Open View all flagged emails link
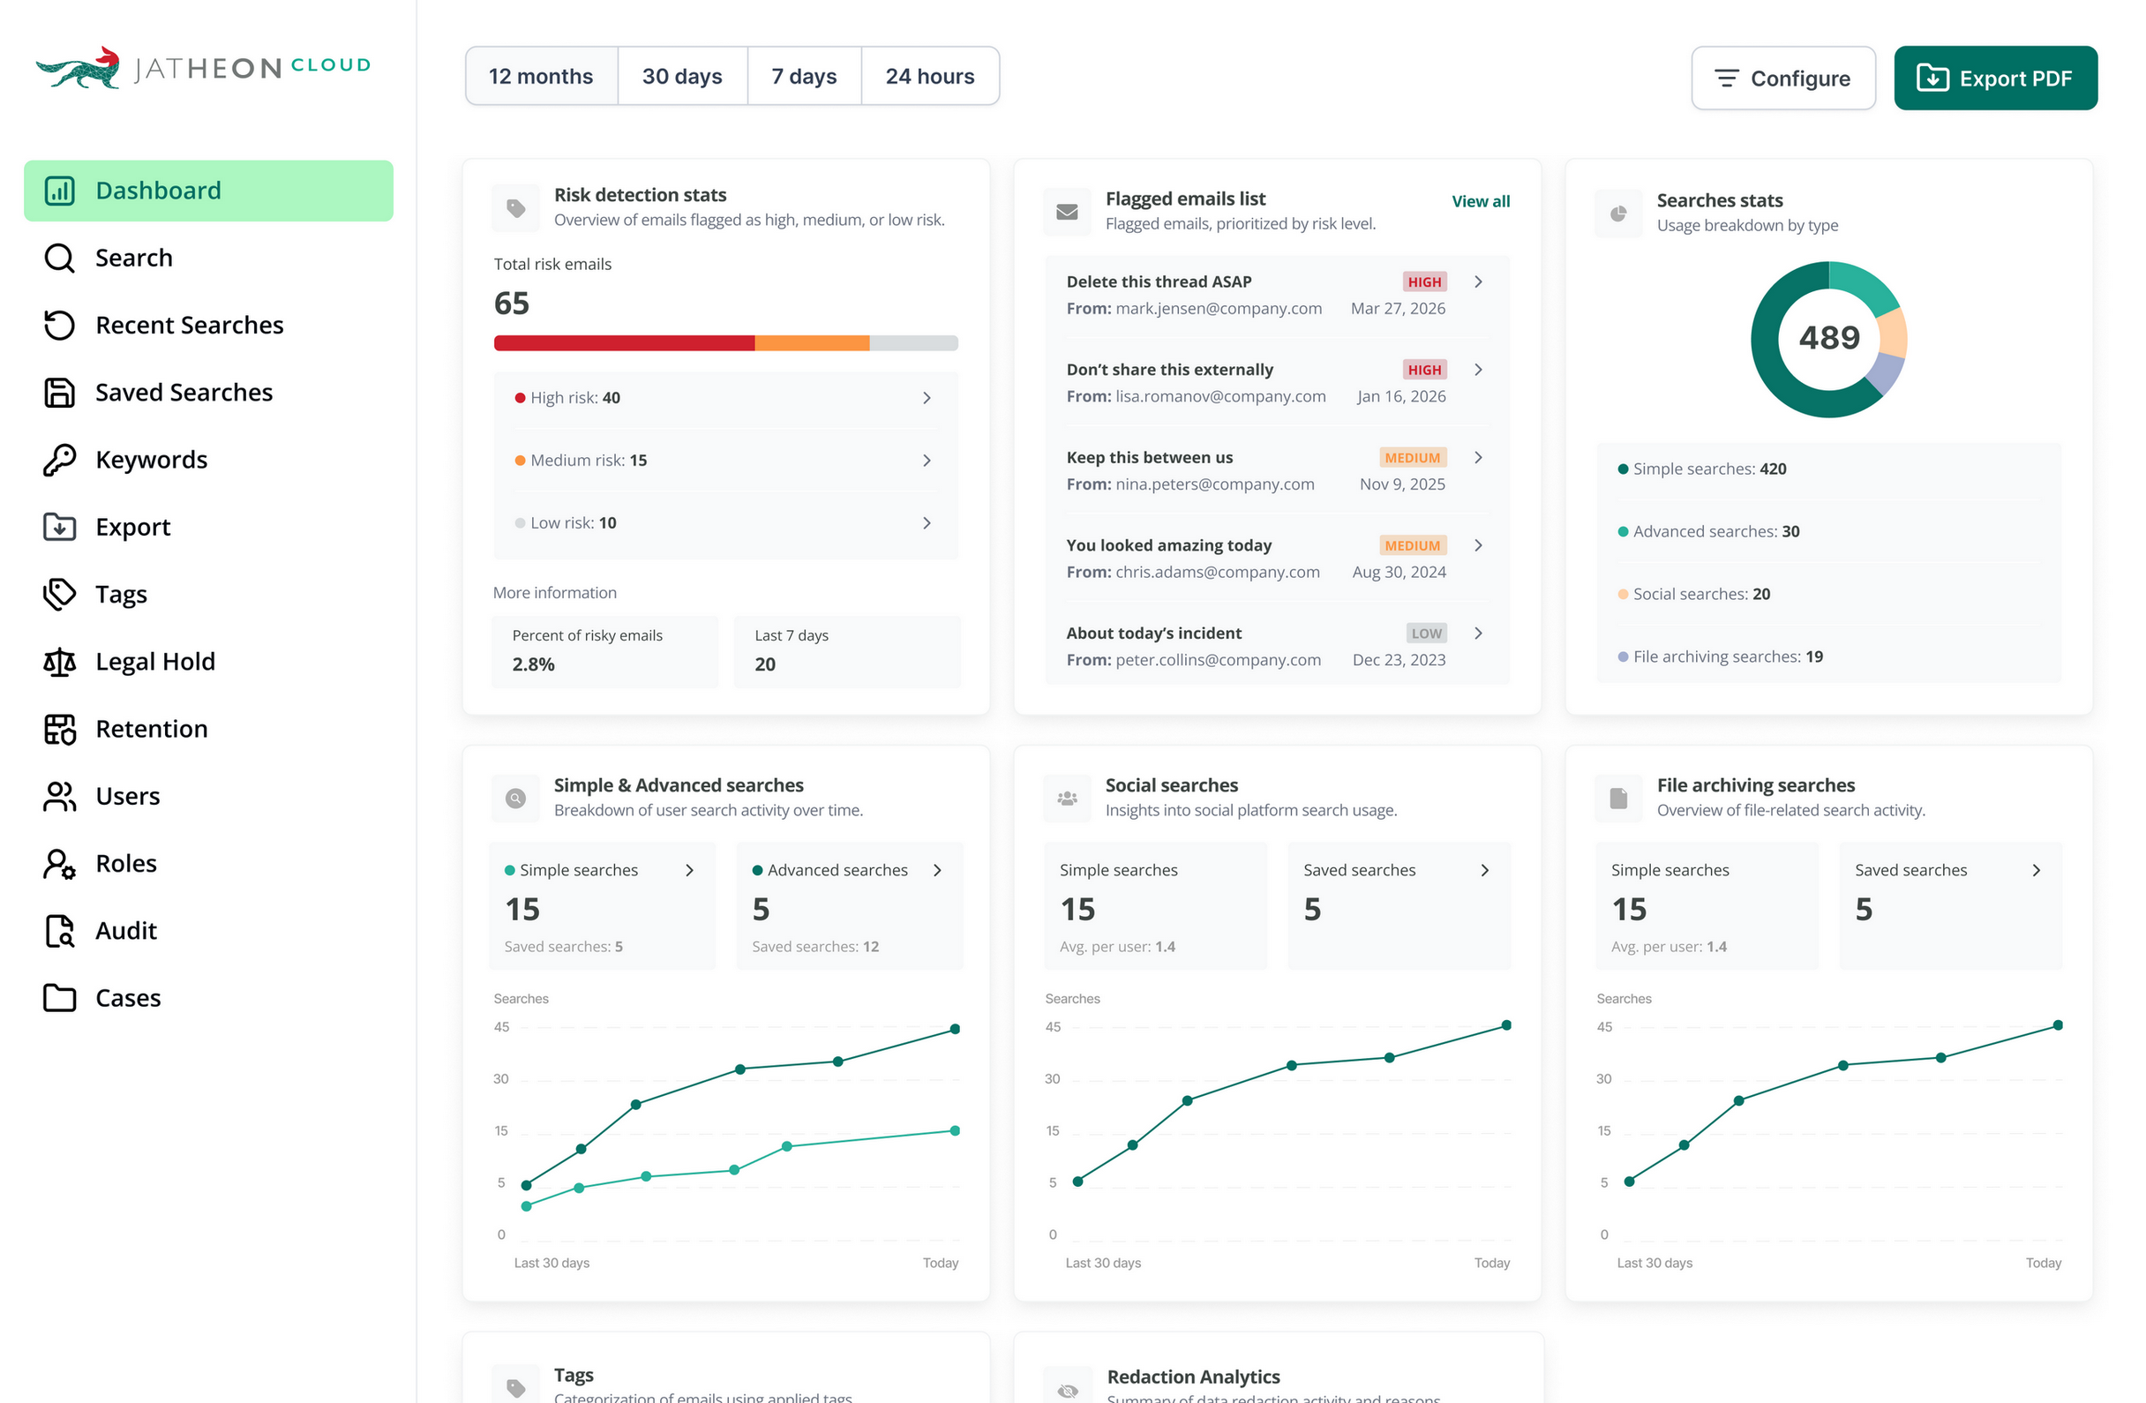2146x1403 pixels. [x=1481, y=201]
